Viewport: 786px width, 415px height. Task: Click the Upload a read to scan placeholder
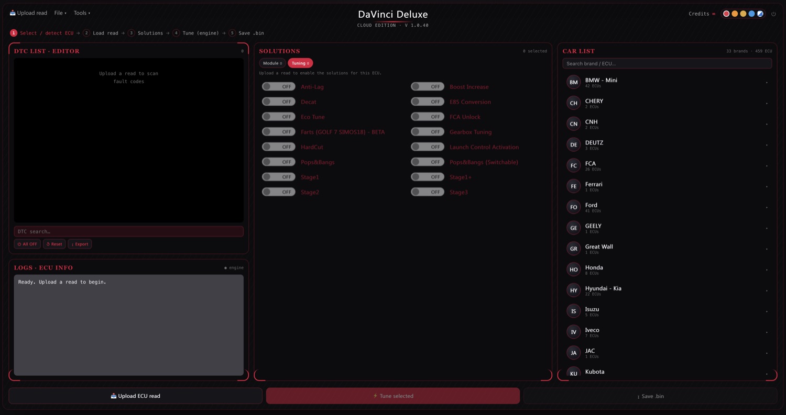tap(129, 77)
